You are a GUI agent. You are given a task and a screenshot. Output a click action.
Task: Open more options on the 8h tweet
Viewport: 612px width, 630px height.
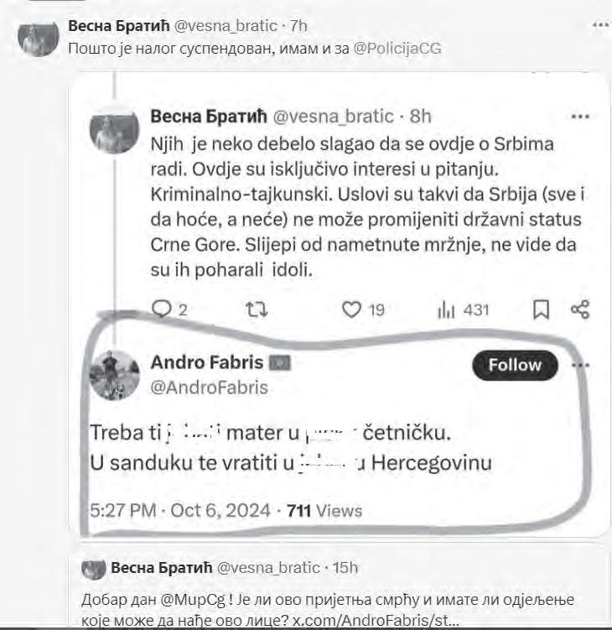pyautogui.click(x=580, y=115)
